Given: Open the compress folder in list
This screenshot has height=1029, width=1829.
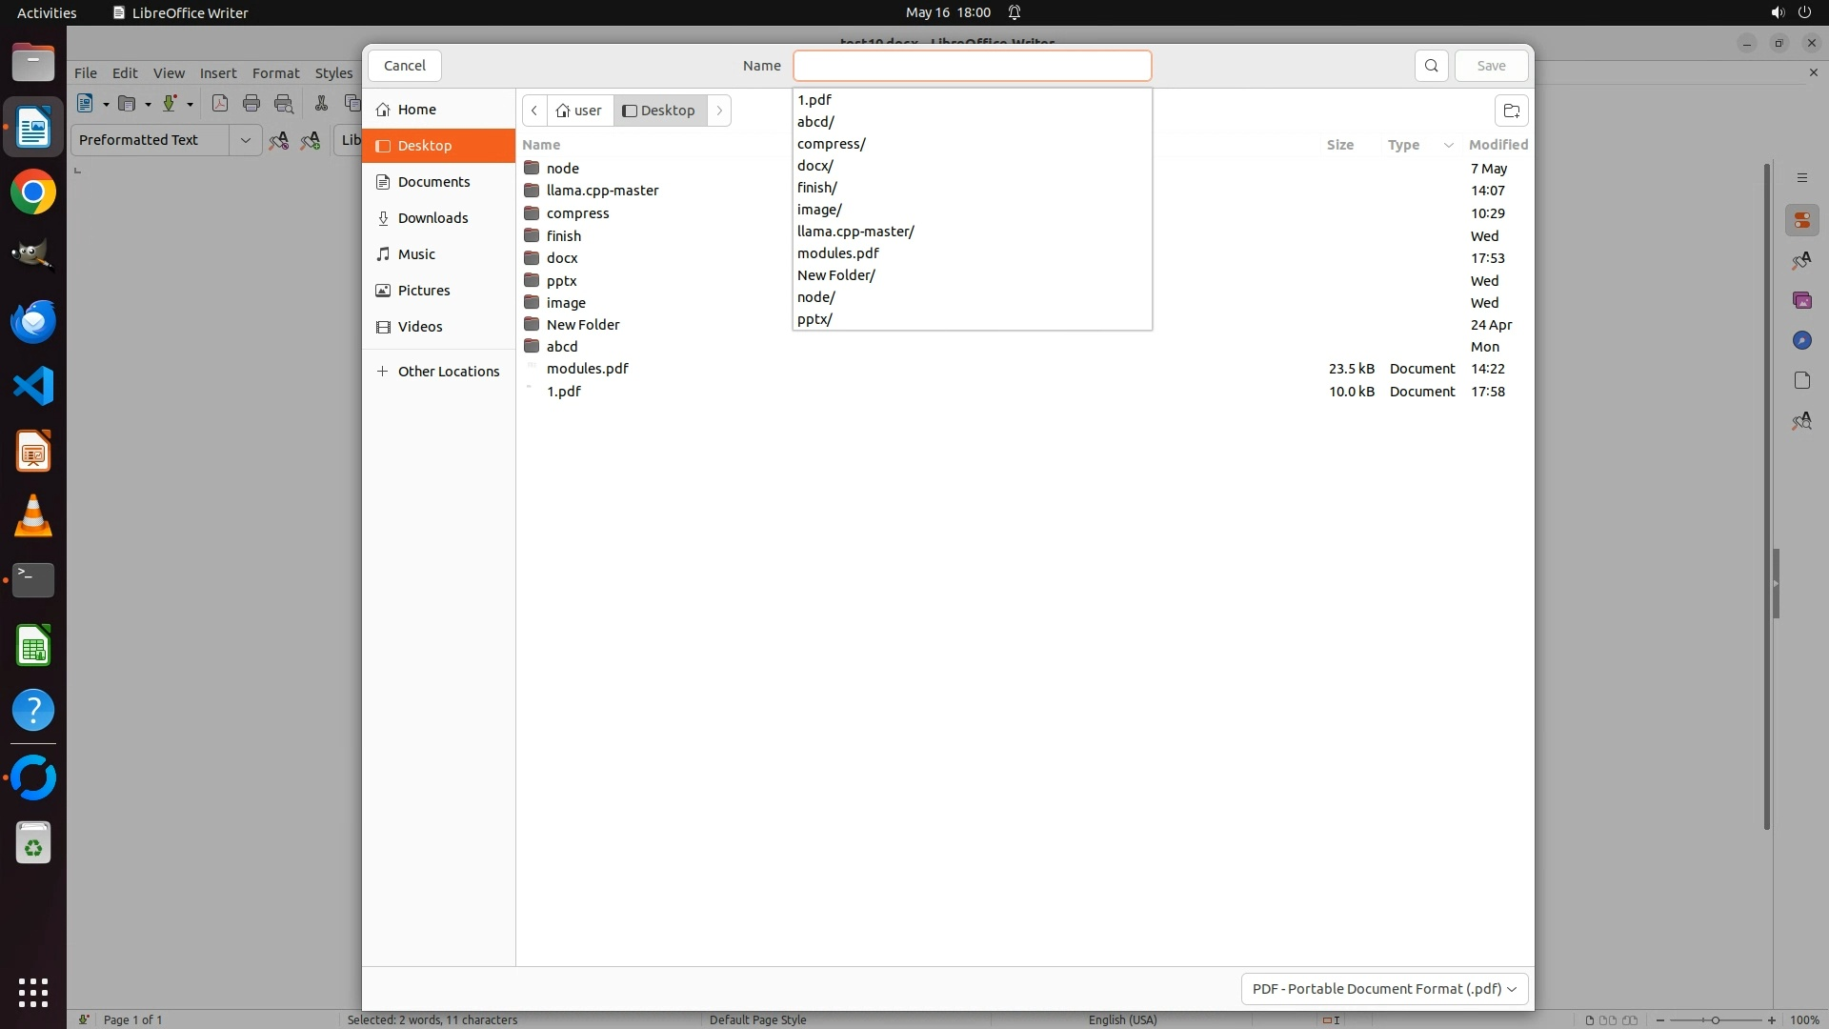Looking at the screenshot, I should [577, 213].
